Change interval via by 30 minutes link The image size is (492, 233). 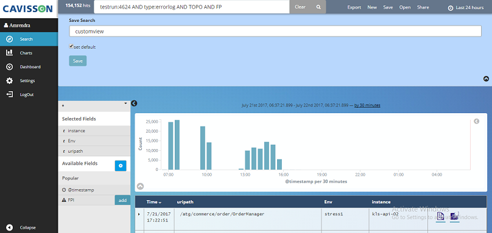(x=367, y=105)
